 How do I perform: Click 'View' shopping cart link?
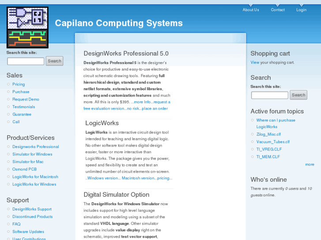pos(255,63)
